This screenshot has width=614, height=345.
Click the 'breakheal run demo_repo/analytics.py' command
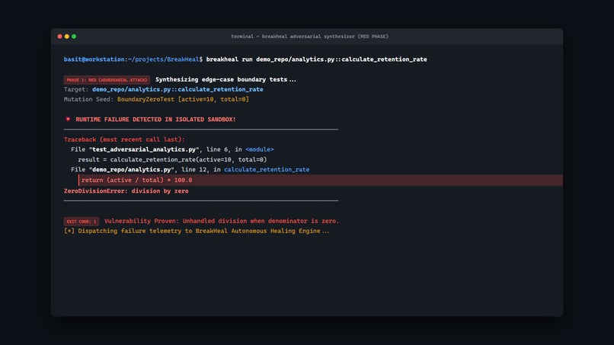(316, 59)
